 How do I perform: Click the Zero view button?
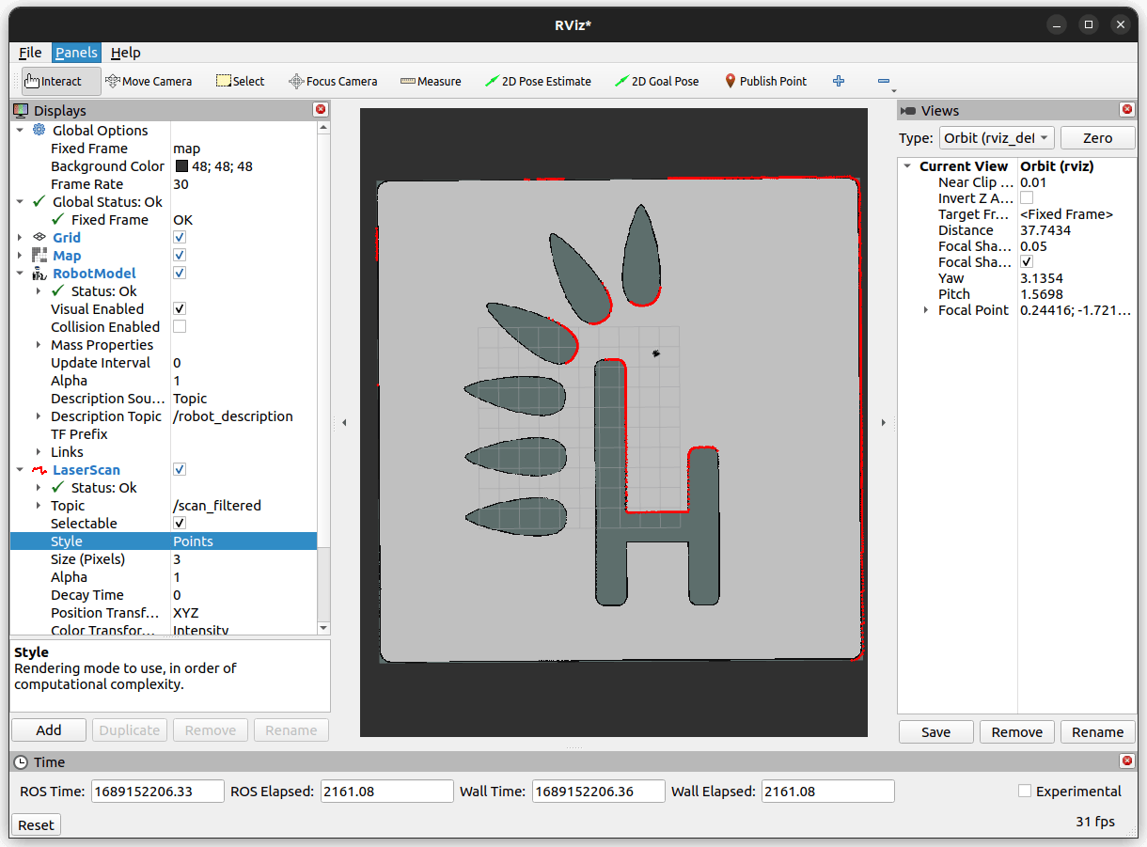pyautogui.click(x=1097, y=138)
